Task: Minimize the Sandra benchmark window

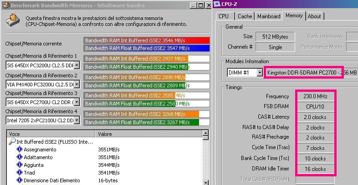Action: click(194, 5)
